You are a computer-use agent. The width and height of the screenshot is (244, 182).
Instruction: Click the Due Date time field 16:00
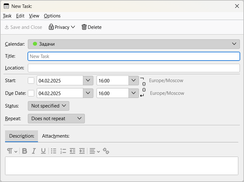click(113, 93)
